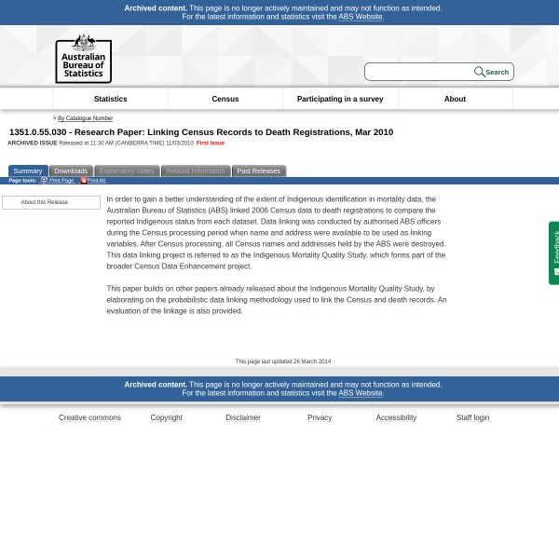This screenshot has width=559, height=559.
Task: Open Participating in a survey menu
Action: coord(340,99)
